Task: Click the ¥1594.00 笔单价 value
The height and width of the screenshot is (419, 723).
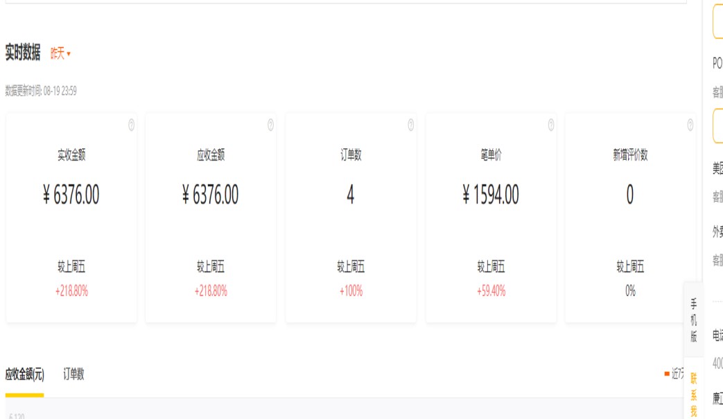Action: pyautogui.click(x=490, y=195)
